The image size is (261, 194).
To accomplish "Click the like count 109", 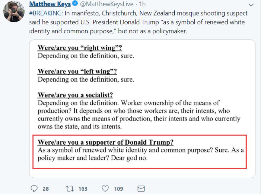I will [119, 189].
